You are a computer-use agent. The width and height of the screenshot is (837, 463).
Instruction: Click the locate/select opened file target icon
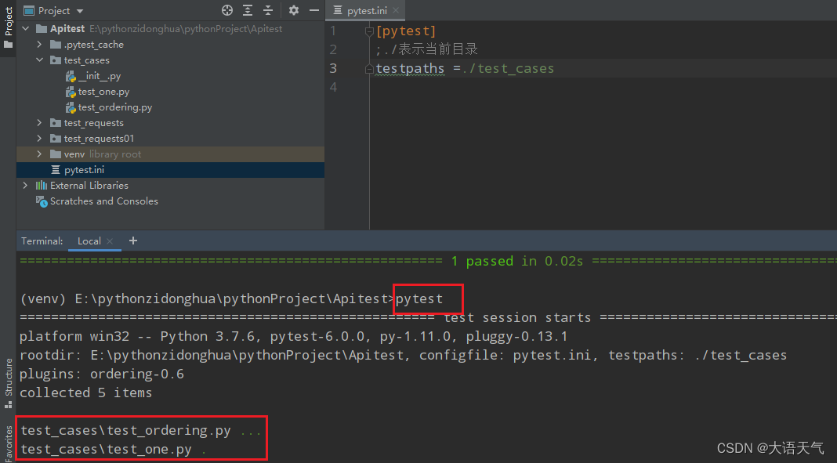(x=227, y=10)
